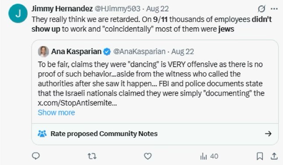Click Rate proposed Community Notes
Screen dimensions: 283x165
[104, 134]
